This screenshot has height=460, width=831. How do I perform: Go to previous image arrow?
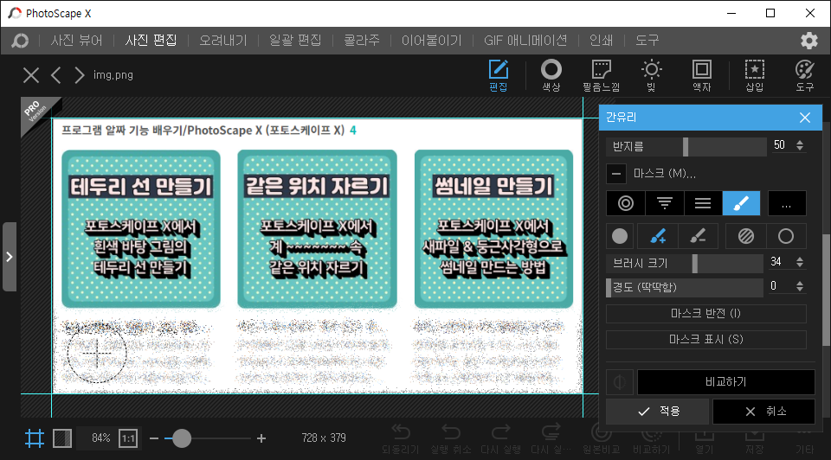point(55,75)
